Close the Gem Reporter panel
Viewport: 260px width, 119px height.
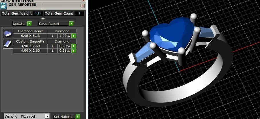click(82, 6)
